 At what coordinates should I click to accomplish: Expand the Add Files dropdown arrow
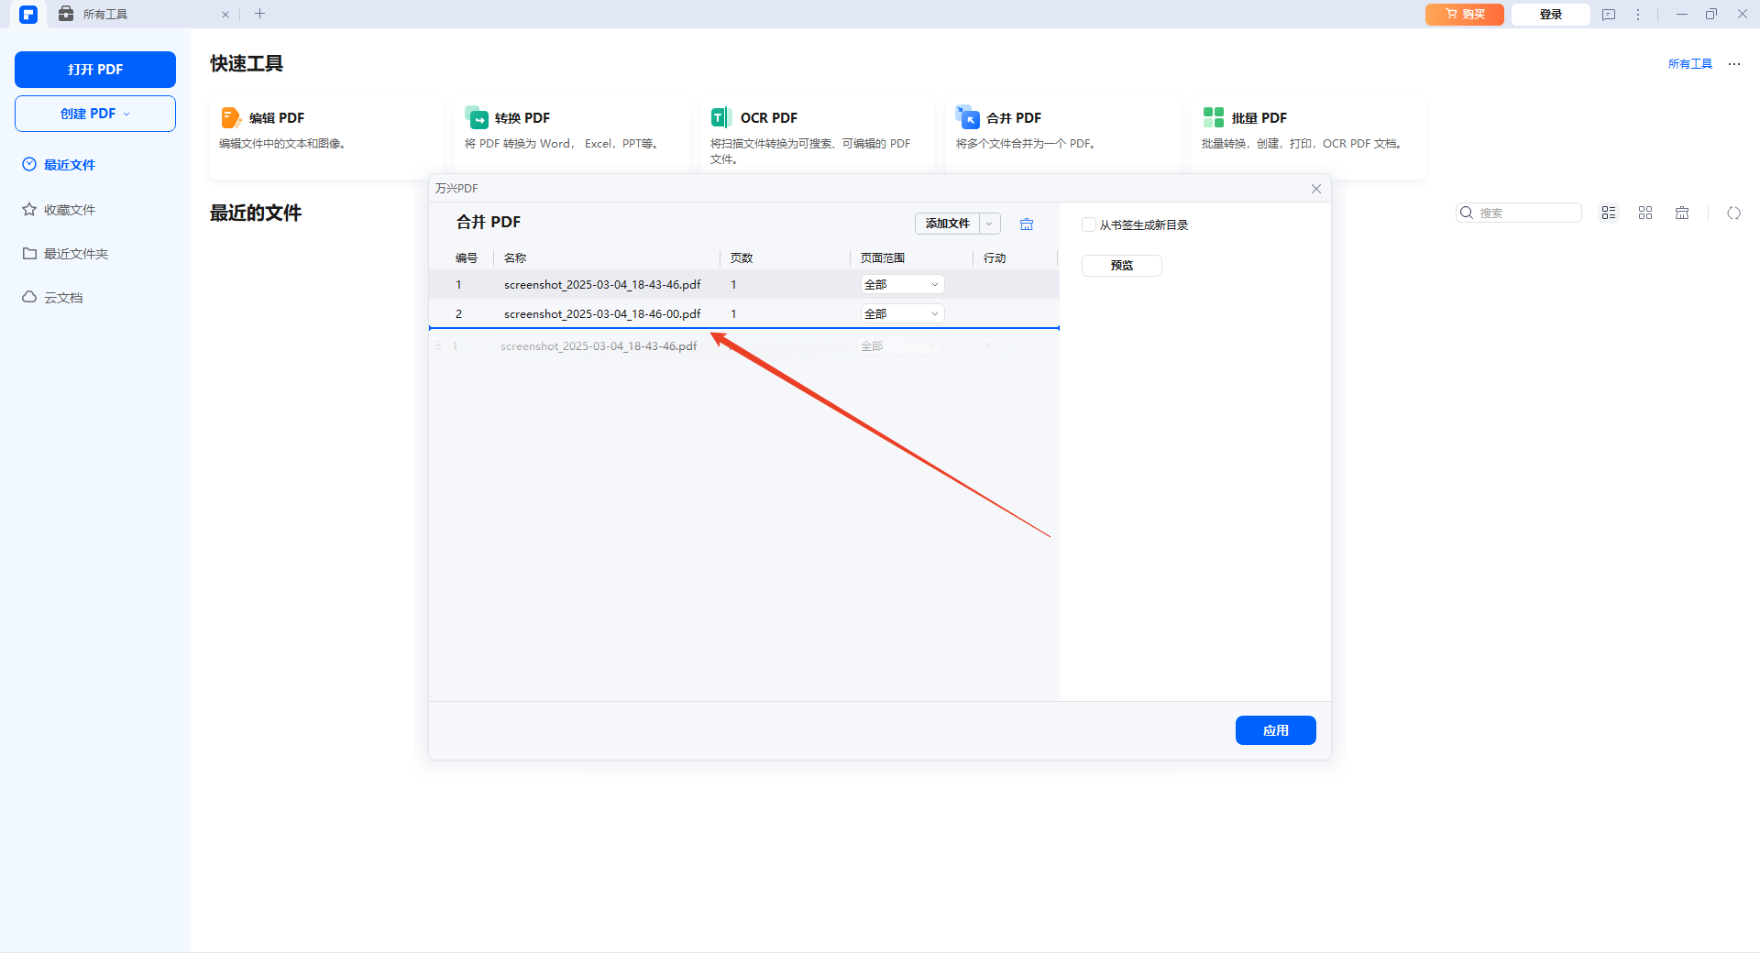[990, 224]
